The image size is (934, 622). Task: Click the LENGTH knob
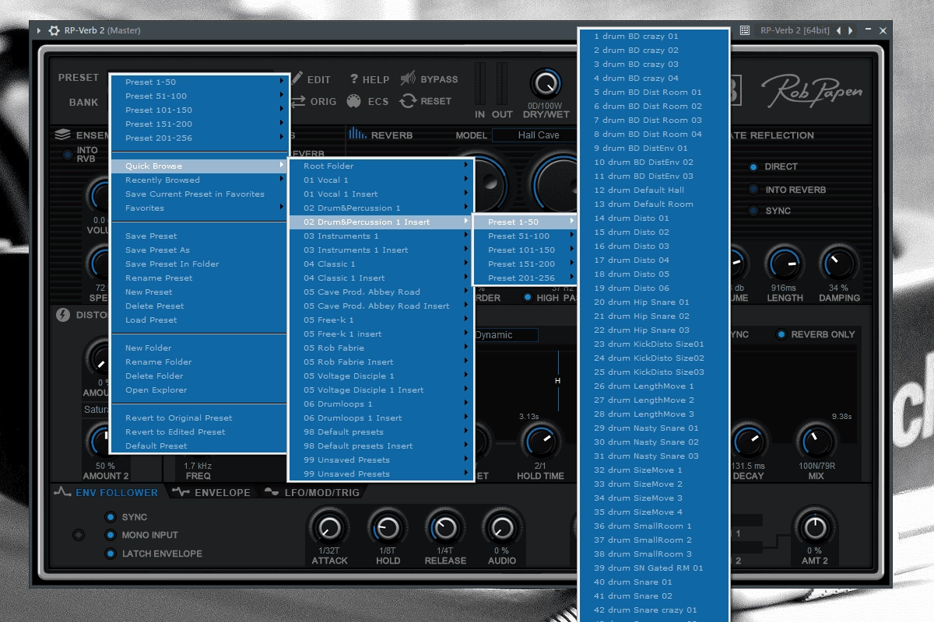click(785, 264)
